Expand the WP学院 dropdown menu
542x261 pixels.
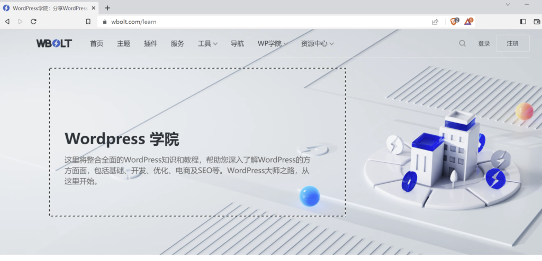[273, 43]
